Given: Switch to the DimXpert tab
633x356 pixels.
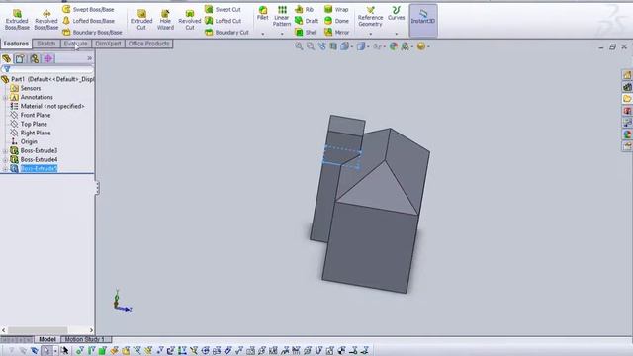Looking at the screenshot, I should click(x=108, y=44).
